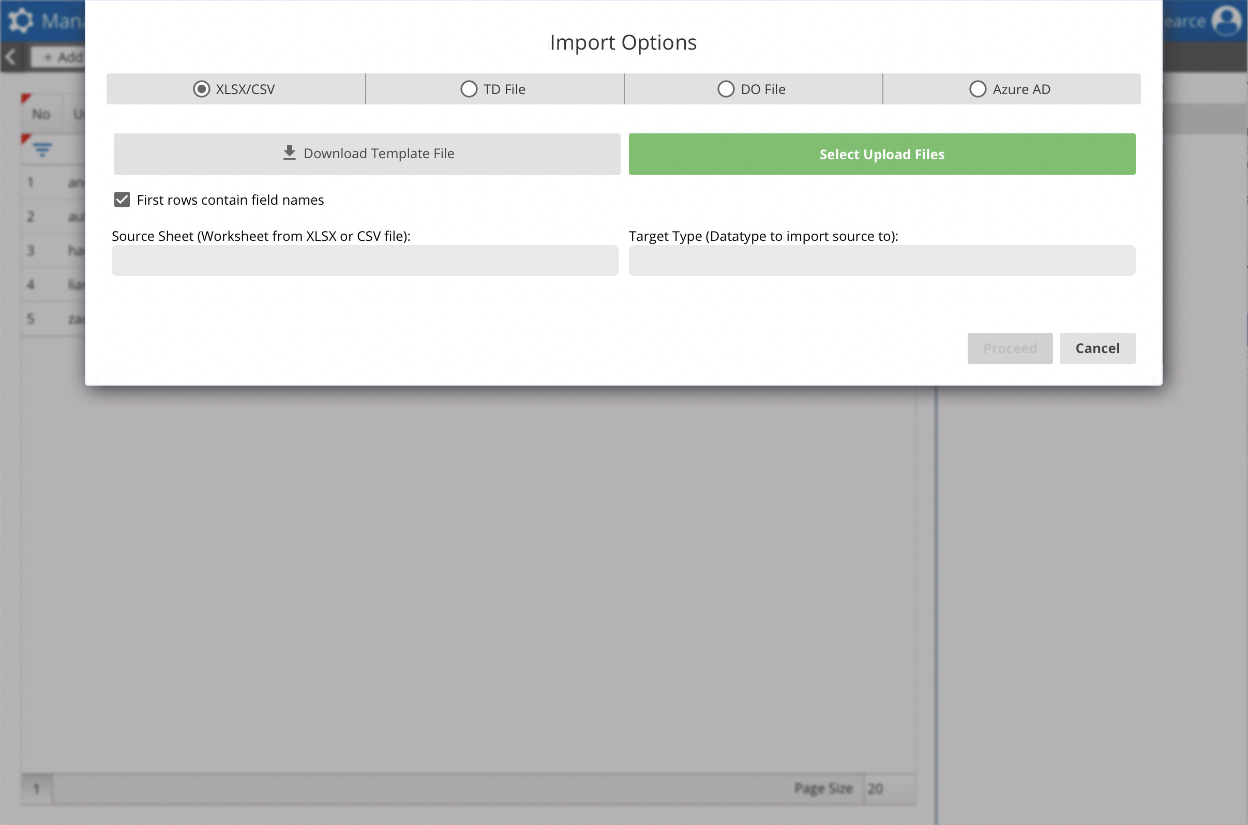The width and height of the screenshot is (1248, 825).
Task: Click the Proceed button
Action: (x=1010, y=348)
